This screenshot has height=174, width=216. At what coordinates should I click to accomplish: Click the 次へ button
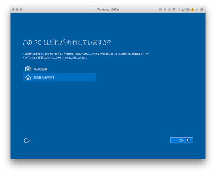(182, 140)
